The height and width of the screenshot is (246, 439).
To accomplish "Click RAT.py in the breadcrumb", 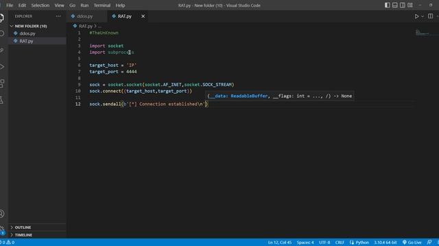I will pos(86,26).
